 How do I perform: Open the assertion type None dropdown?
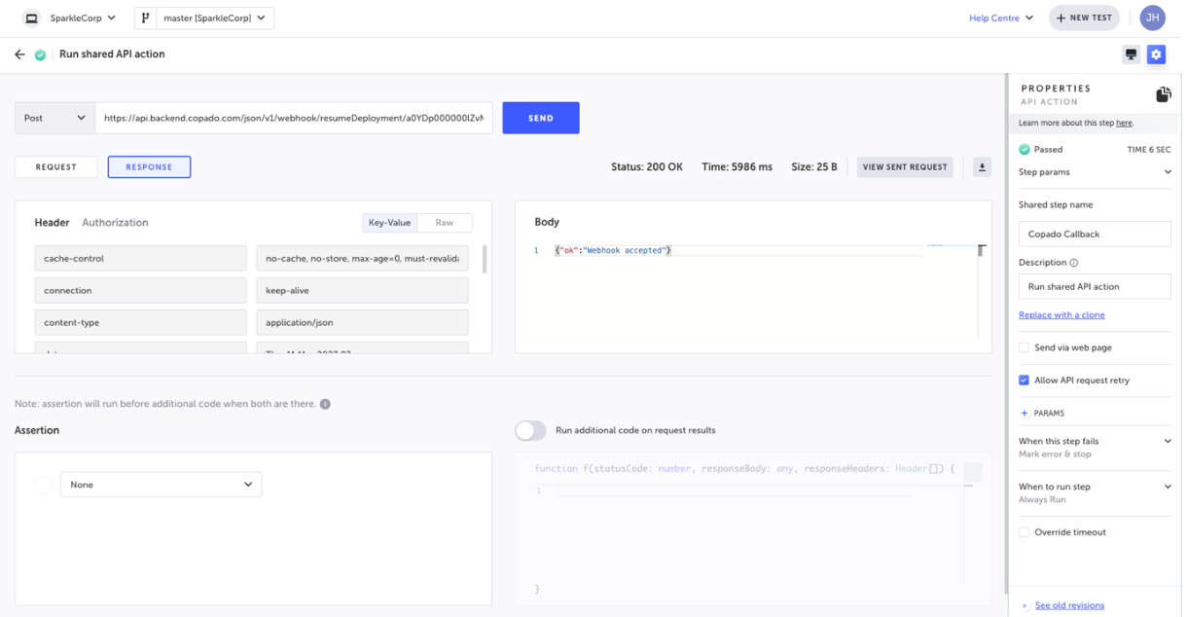[162, 485]
